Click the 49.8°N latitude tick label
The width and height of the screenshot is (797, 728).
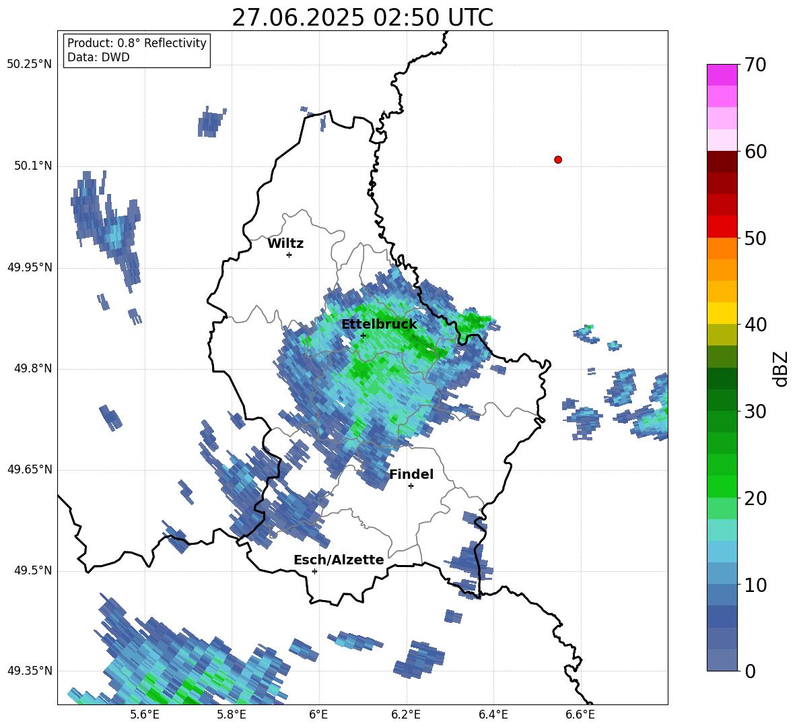point(32,368)
